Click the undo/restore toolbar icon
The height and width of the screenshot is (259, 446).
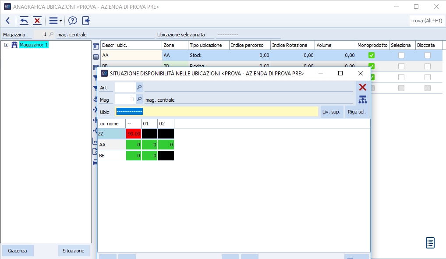24,21
